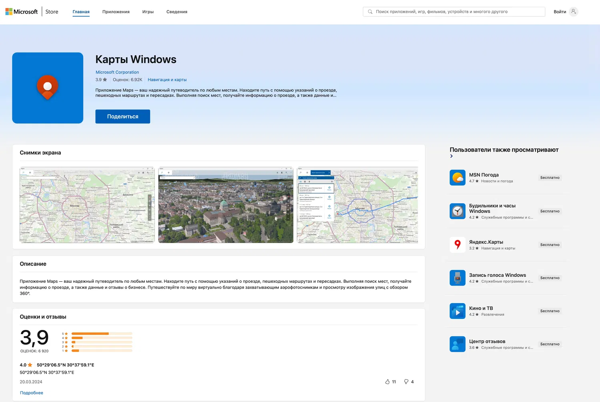Open the Яндекс.Карты app icon
Viewport: 600px width, 402px height.
457,245
